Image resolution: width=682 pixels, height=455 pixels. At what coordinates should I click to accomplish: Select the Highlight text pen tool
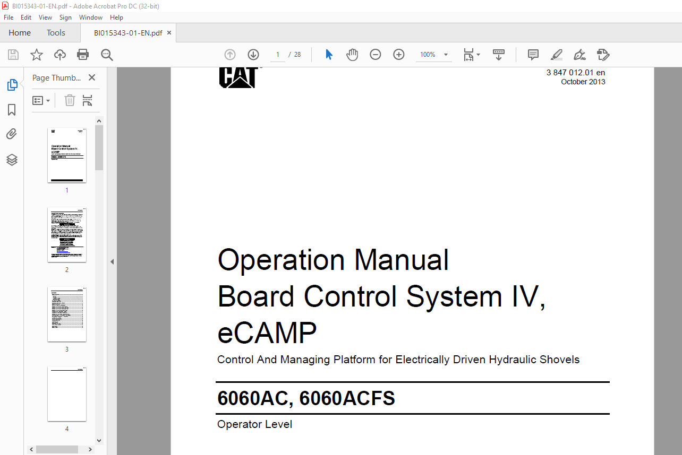point(556,55)
